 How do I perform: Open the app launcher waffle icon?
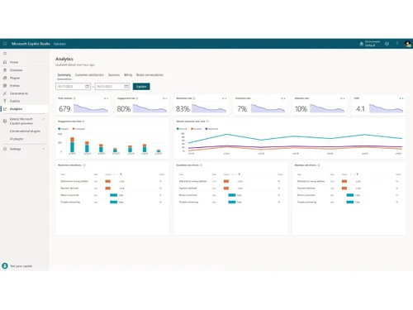click(x=5, y=44)
